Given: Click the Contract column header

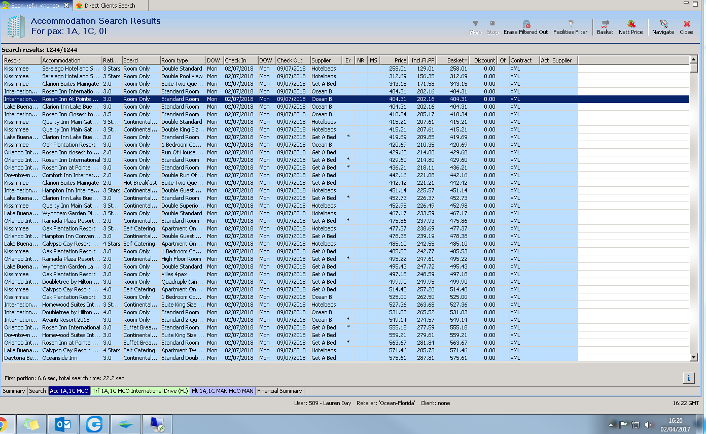Looking at the screenshot, I should tap(524, 60).
